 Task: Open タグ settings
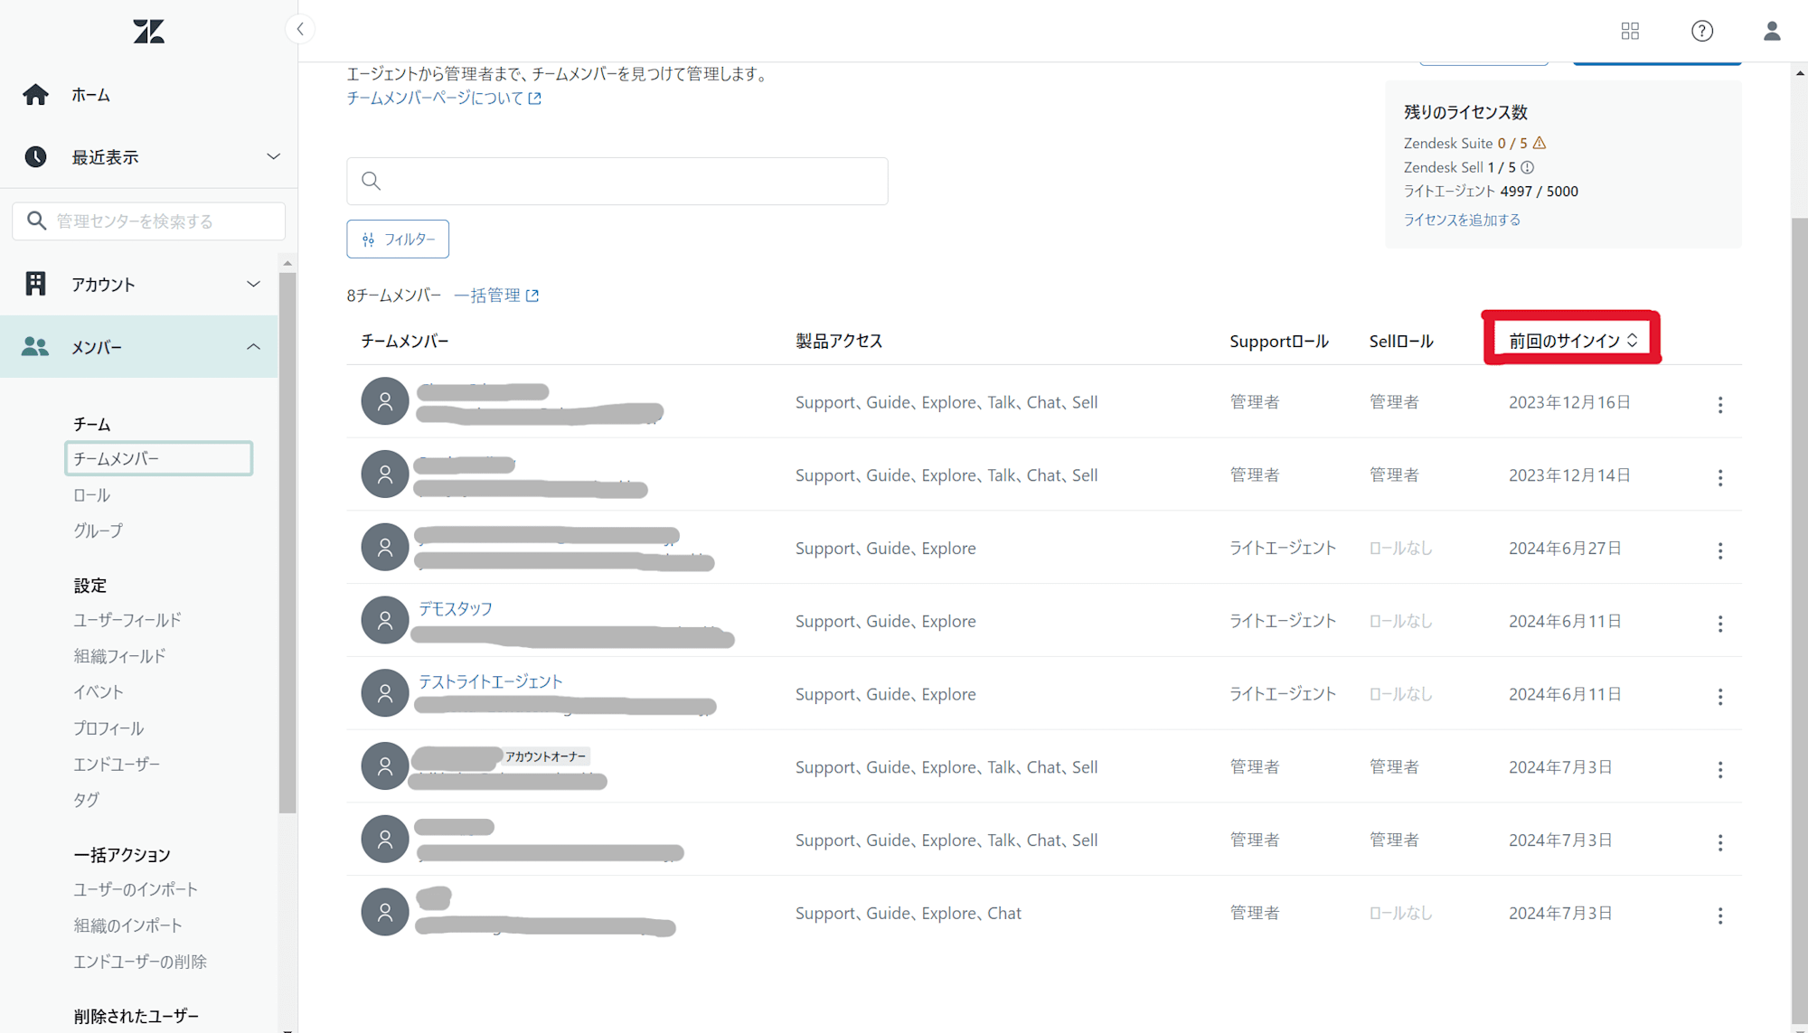pos(86,800)
